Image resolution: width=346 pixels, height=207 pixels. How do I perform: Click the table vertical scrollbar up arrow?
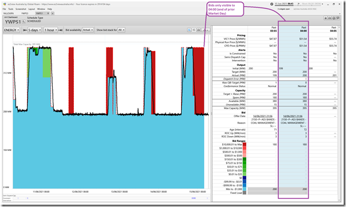coord(339,27)
